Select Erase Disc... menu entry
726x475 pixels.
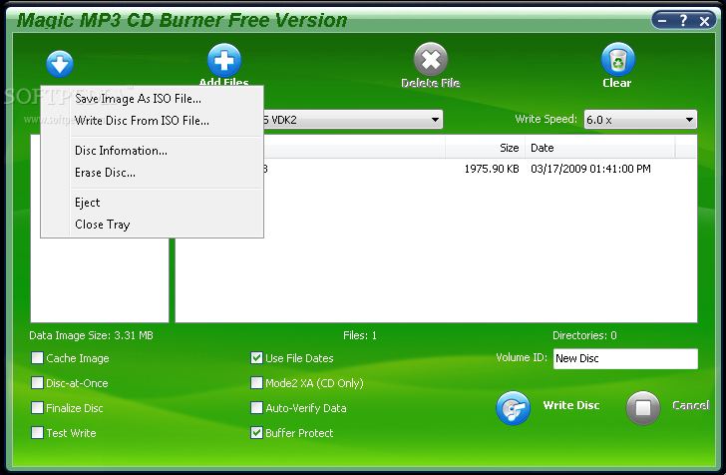coord(105,173)
